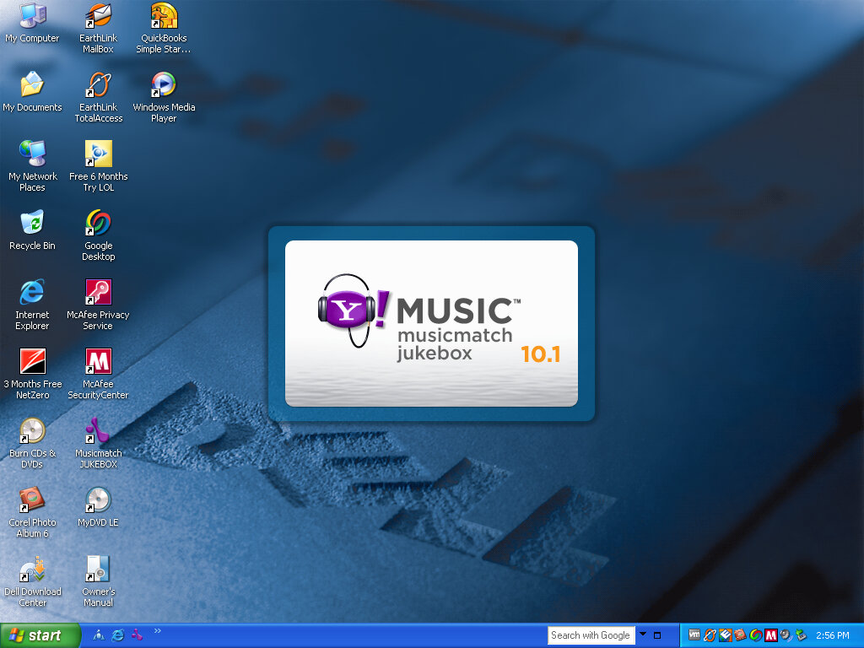Screen dimensions: 864x648
Task: Expand Quick Launch overflow chevron
Action: click(157, 630)
